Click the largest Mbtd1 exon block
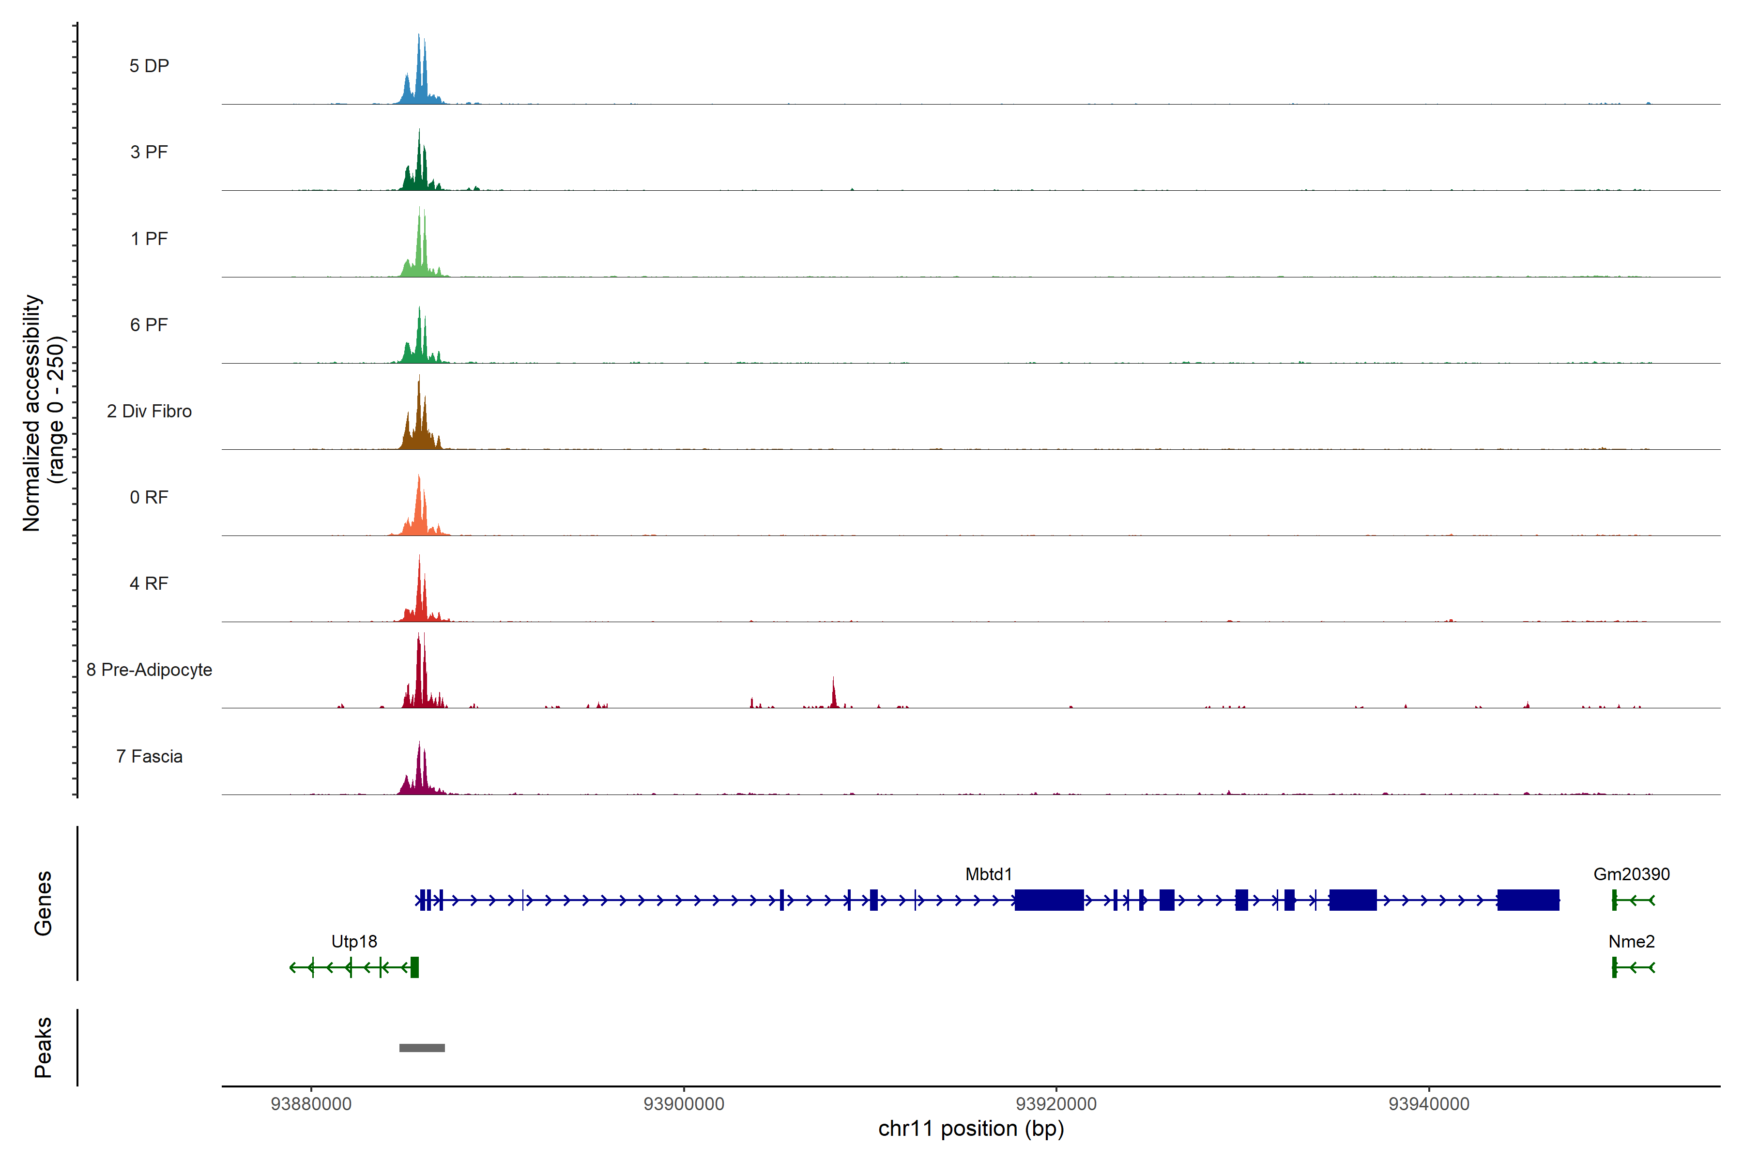The width and height of the screenshot is (1743, 1162). click(x=1049, y=900)
